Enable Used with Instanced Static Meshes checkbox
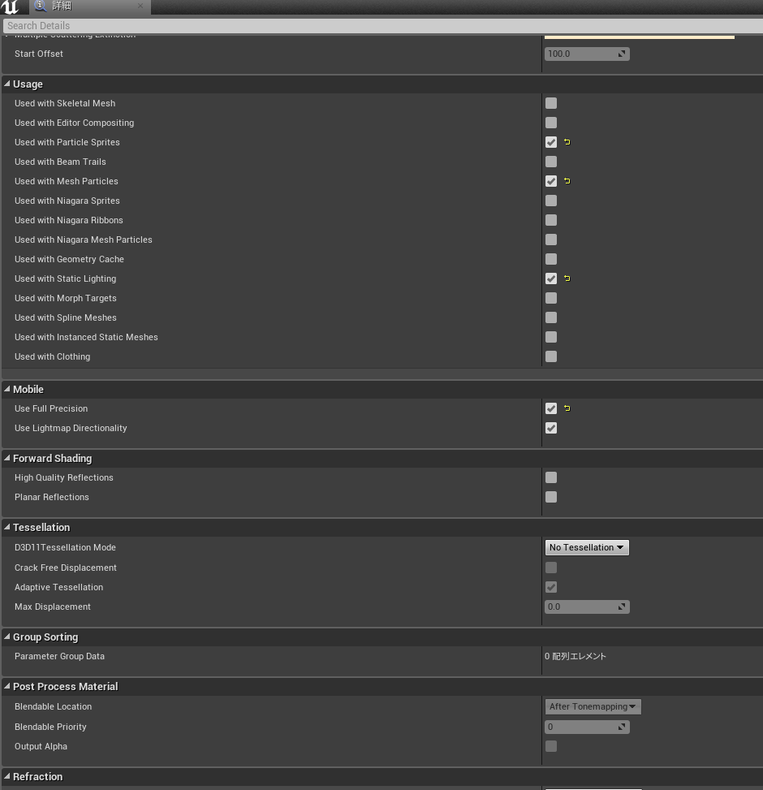763x790 pixels. (x=551, y=337)
